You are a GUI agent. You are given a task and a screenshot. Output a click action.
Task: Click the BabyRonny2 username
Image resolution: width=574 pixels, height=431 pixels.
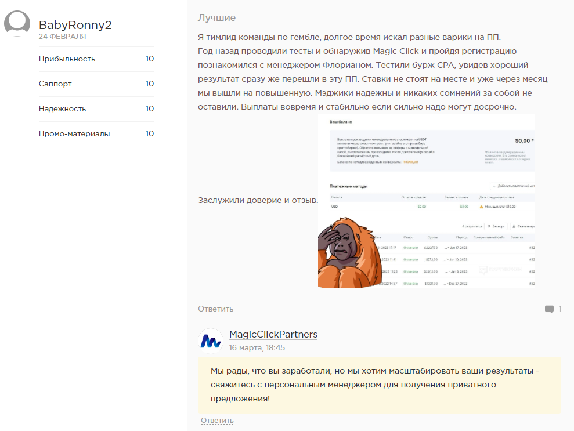75,25
